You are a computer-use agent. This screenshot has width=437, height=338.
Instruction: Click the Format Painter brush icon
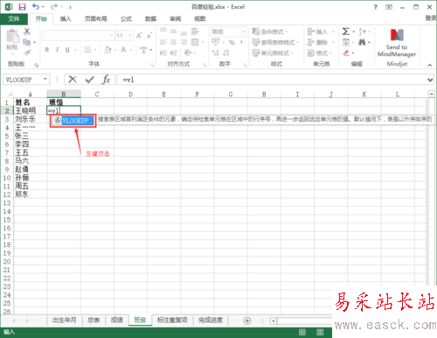[27, 53]
